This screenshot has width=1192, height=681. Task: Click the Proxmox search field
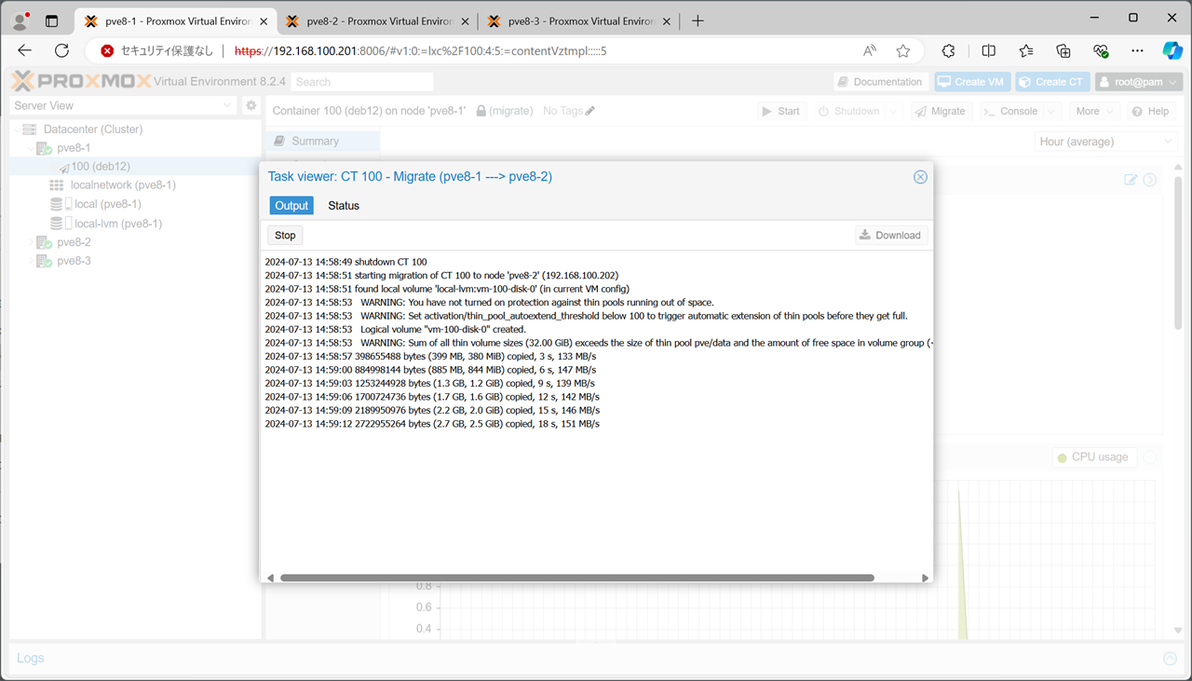[362, 82]
